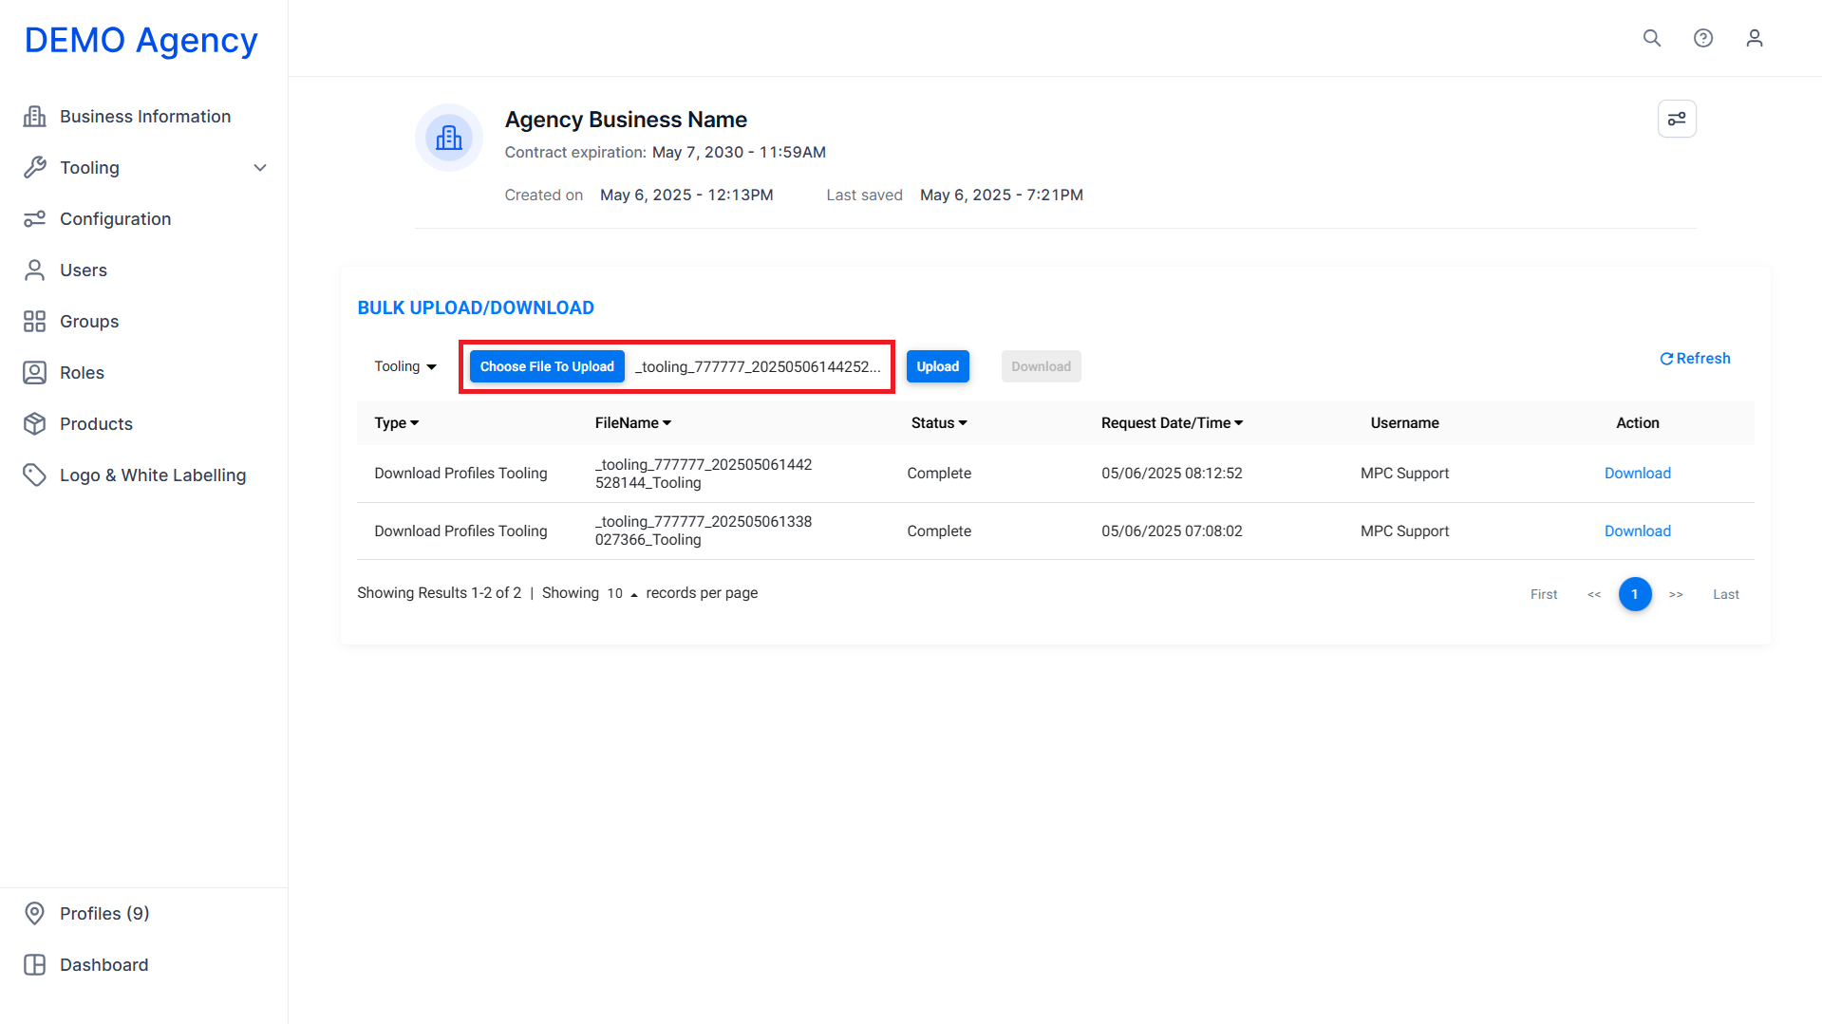Click the Logo & White Labelling tag icon
Viewport: 1822px width, 1024px height.
pyautogui.click(x=35, y=475)
